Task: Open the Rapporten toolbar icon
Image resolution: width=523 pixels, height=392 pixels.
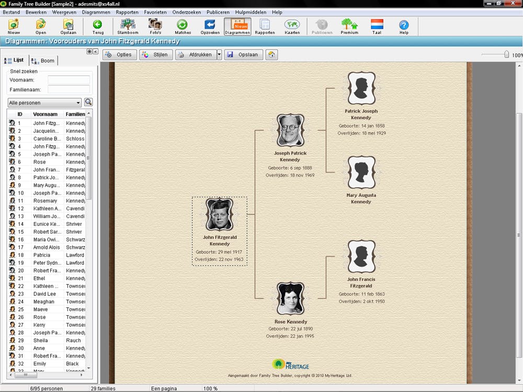Action: point(265,26)
